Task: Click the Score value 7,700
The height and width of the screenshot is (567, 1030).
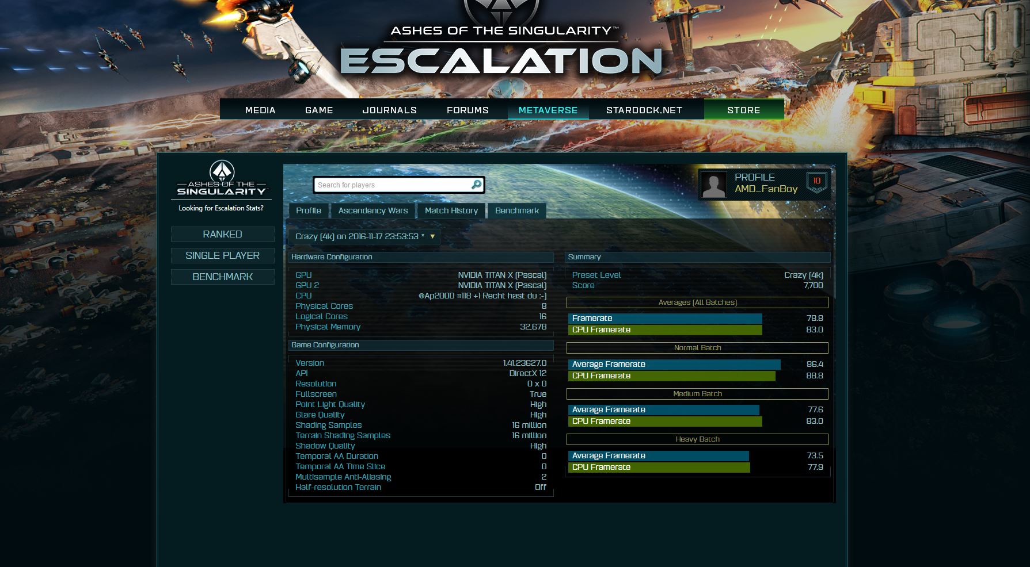Action: tap(813, 285)
